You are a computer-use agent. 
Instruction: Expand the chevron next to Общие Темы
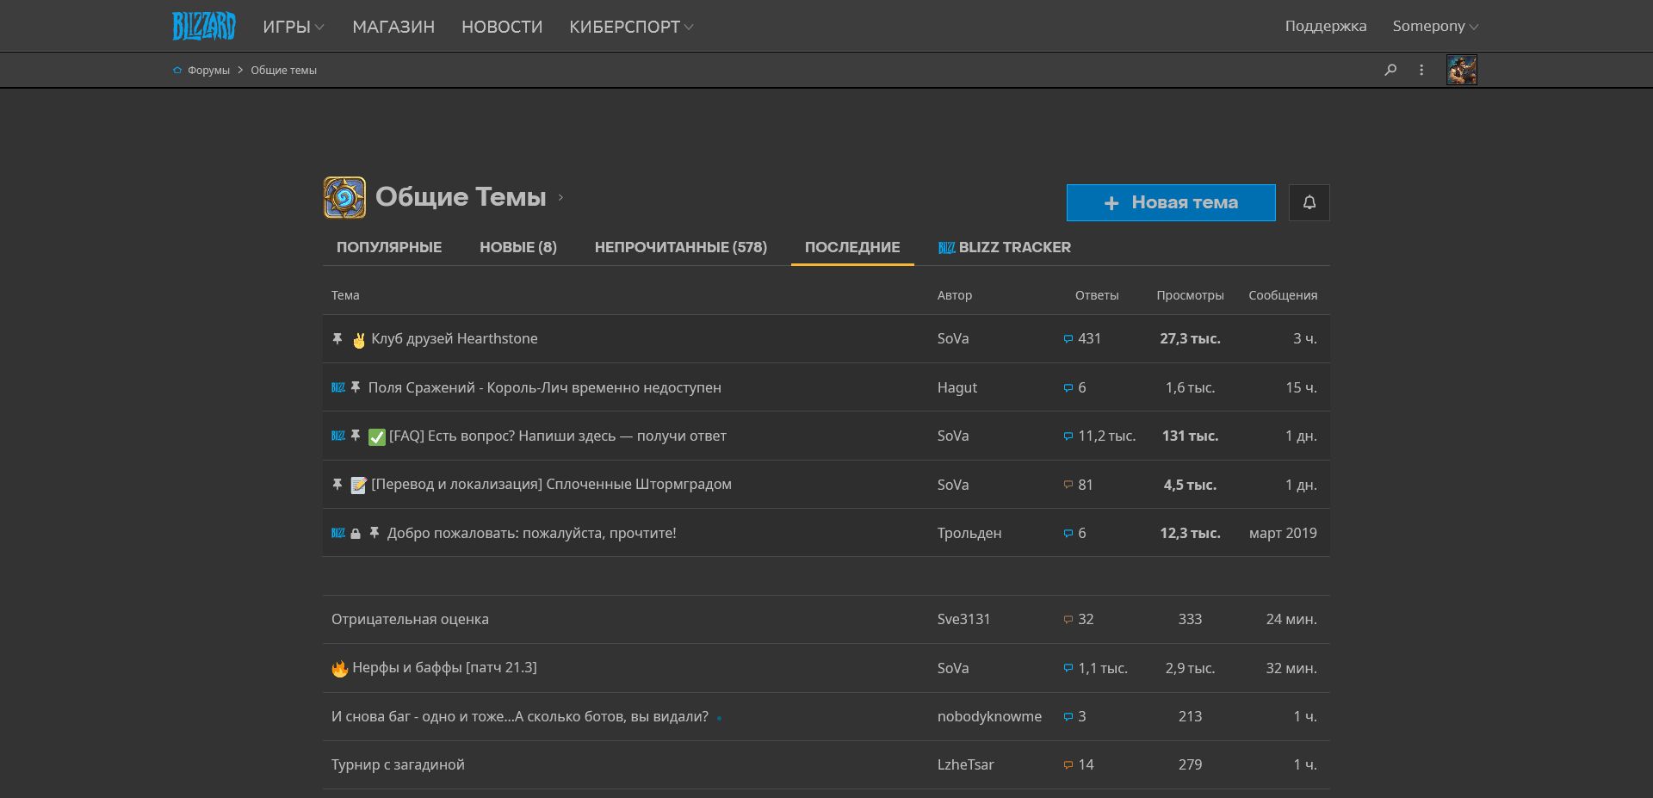coord(560,198)
